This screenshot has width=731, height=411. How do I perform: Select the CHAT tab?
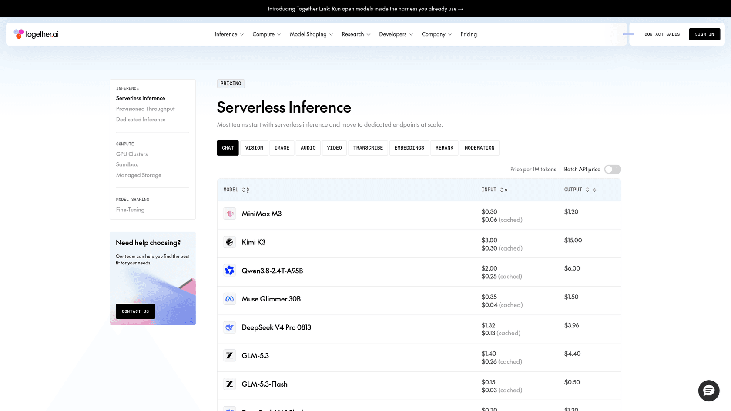pyautogui.click(x=228, y=148)
